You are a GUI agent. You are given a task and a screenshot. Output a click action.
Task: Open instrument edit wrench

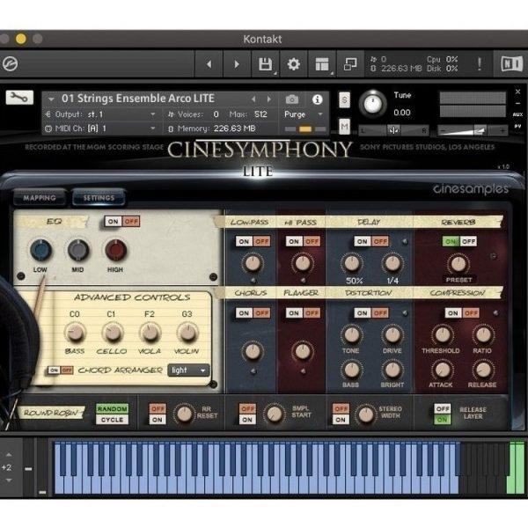19,98
